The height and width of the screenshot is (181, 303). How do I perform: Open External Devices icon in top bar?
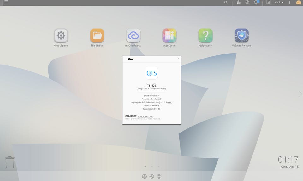click(x=247, y=2)
